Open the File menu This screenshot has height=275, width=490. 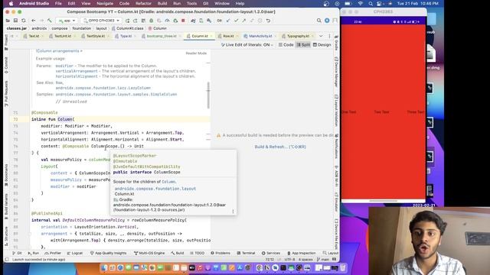pos(58,3)
